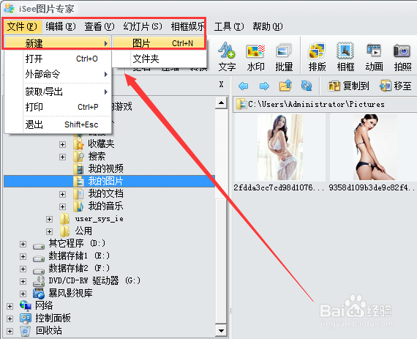
Task: Select the 搜索 folder in tree
Action: click(97, 157)
